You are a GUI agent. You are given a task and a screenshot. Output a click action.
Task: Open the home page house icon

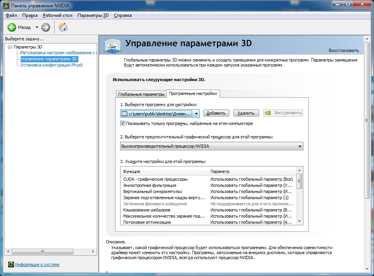pyautogui.click(x=63, y=27)
